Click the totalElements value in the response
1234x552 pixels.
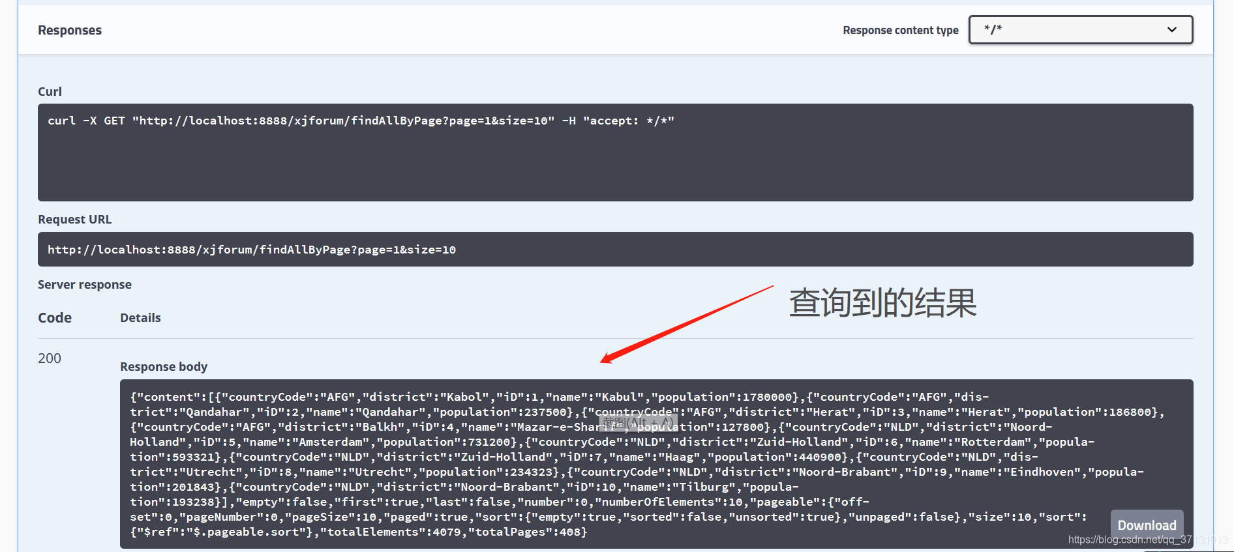pos(447,532)
